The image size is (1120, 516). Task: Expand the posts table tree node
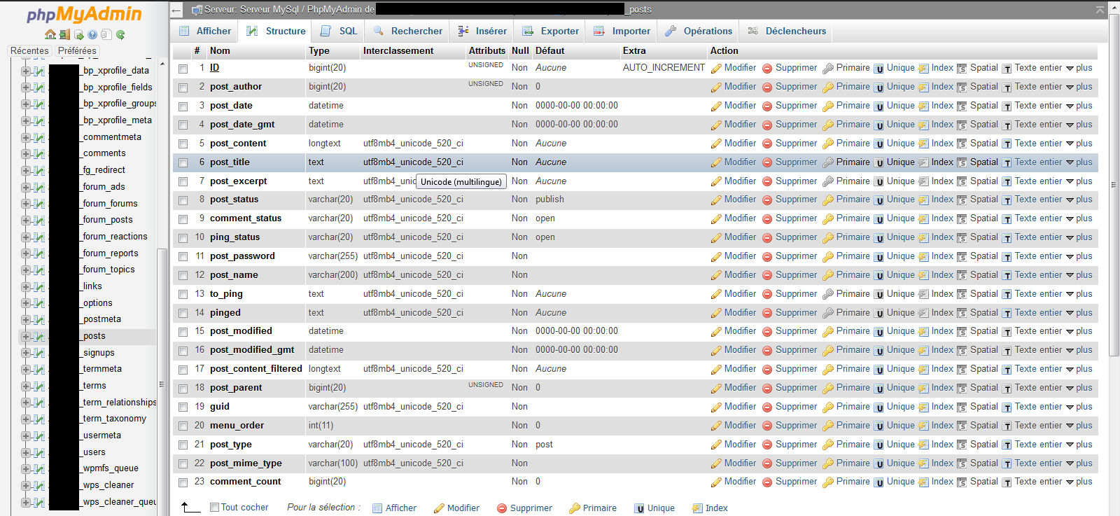(26, 337)
